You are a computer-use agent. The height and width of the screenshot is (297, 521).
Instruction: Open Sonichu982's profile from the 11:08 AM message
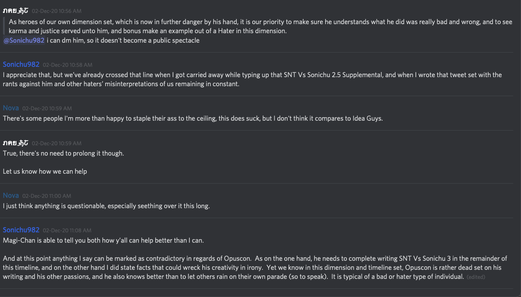[21, 230]
